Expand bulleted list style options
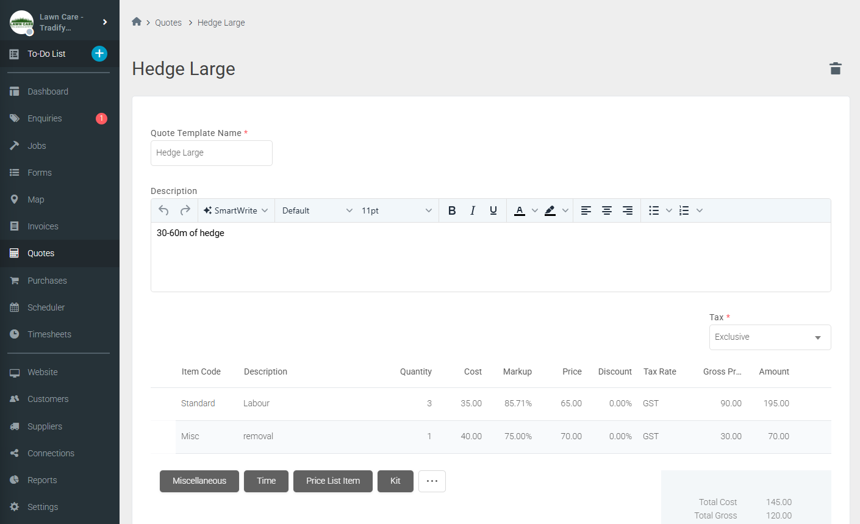The image size is (860, 524). (x=669, y=210)
